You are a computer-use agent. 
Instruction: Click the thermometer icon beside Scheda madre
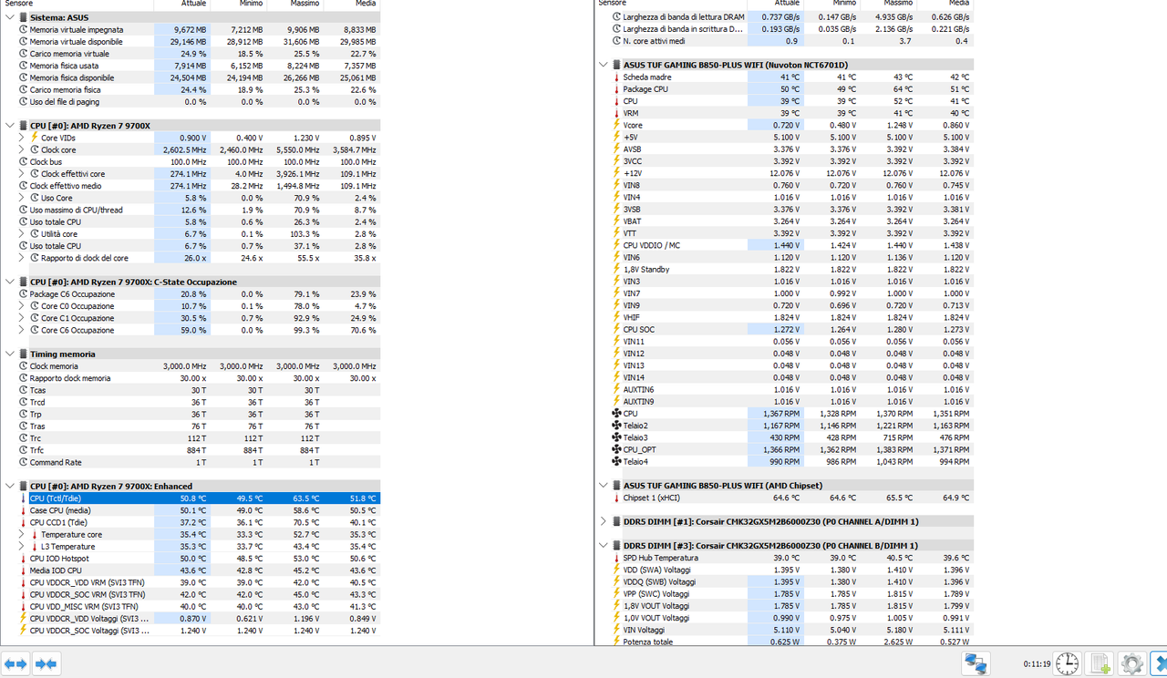(616, 77)
